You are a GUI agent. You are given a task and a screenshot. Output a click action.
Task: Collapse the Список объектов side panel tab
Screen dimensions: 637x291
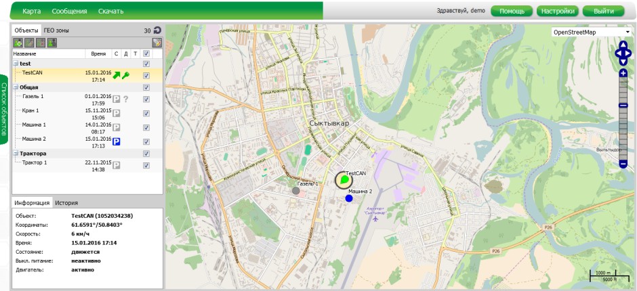pos(3,109)
